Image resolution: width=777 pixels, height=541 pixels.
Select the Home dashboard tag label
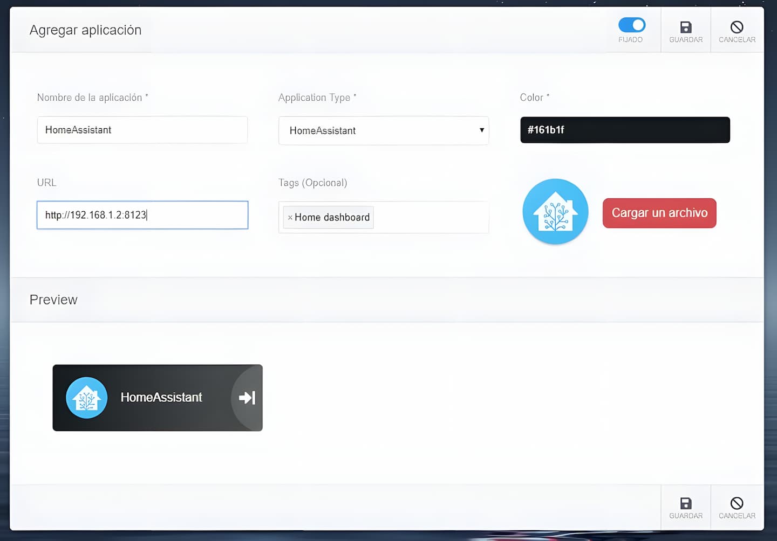click(332, 218)
